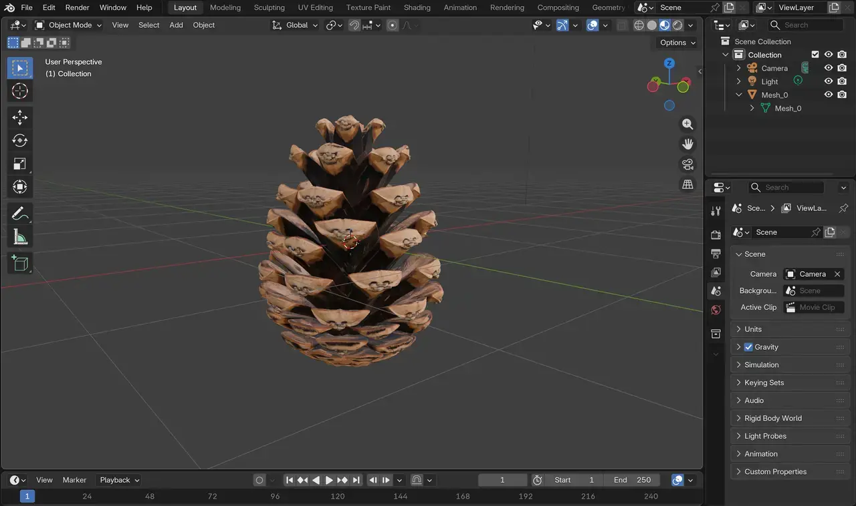Click the End frame 250 field
The image size is (856, 506).
(x=632, y=480)
